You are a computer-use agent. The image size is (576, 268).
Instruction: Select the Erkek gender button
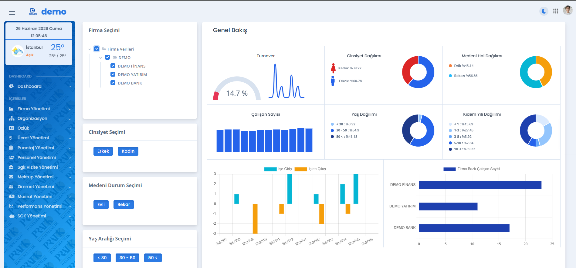[103, 151]
